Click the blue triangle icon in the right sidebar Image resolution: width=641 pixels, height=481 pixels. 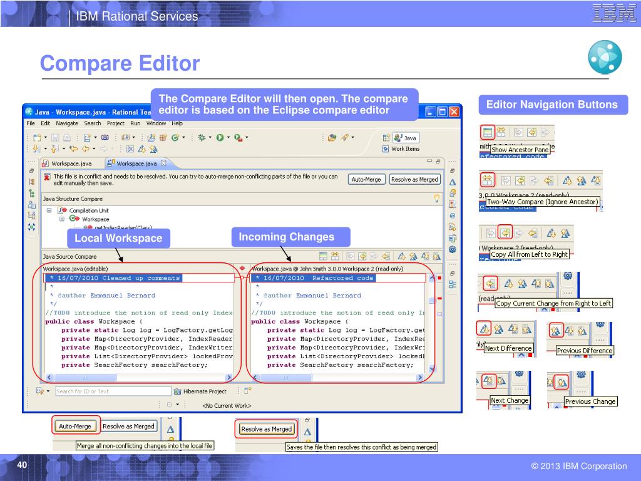tap(453, 182)
